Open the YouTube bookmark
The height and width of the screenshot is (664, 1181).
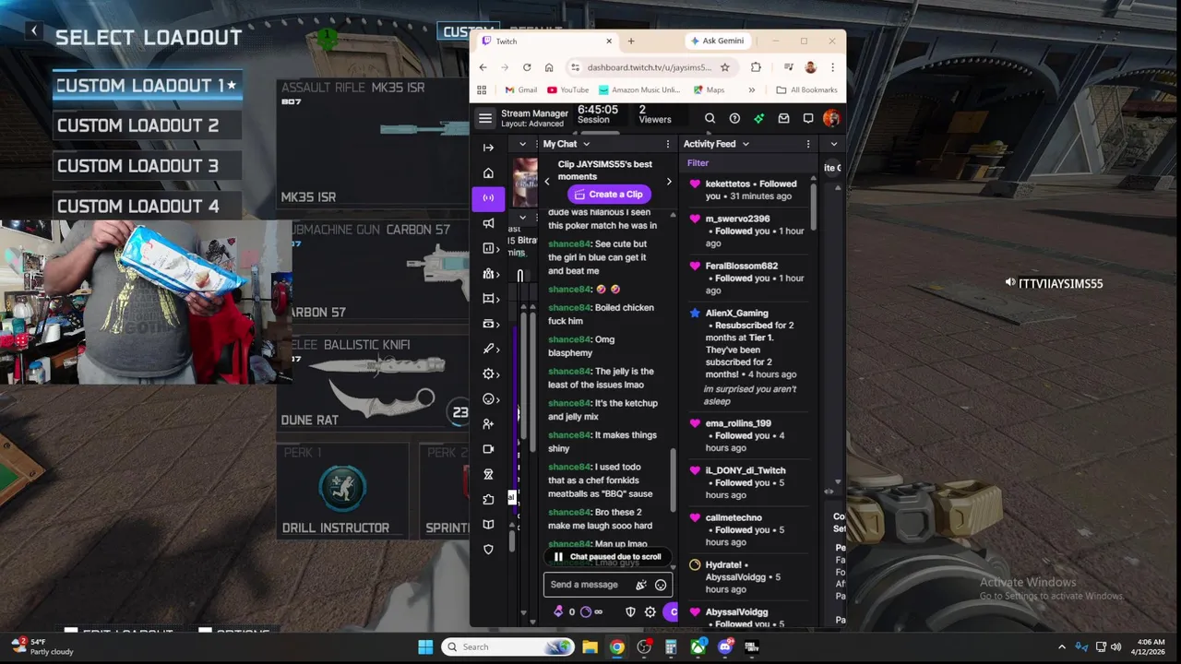pyautogui.click(x=567, y=90)
